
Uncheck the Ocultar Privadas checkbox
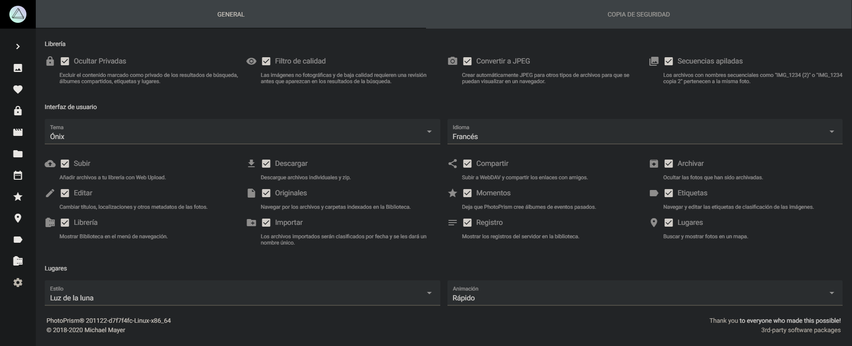tap(65, 61)
